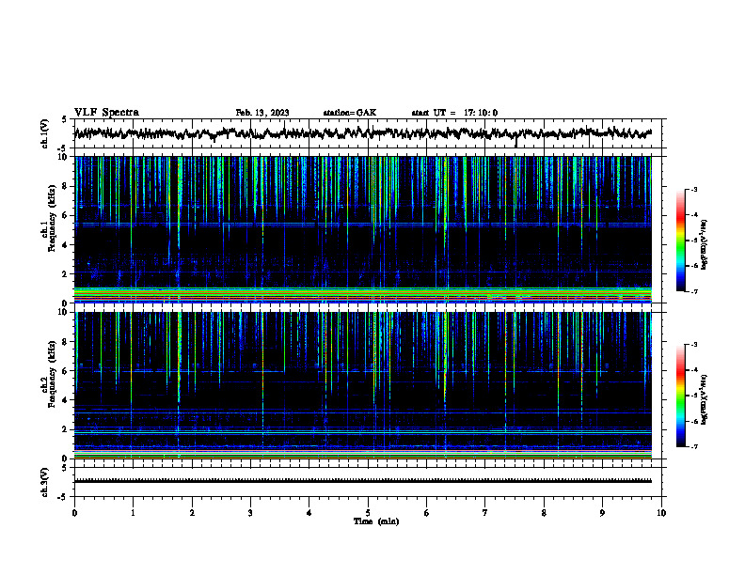
Task: Click the start UT 17:10:0 label
Action: pyautogui.click(x=454, y=113)
